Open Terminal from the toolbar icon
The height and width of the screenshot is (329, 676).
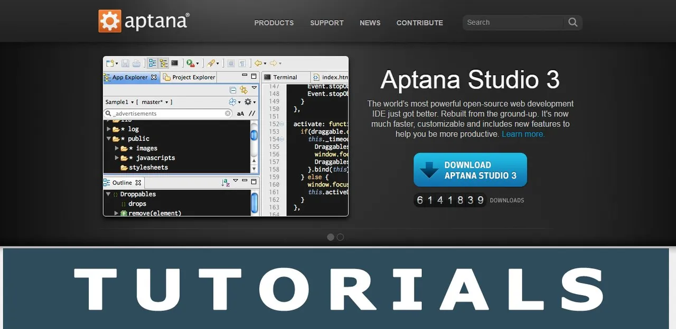175,63
